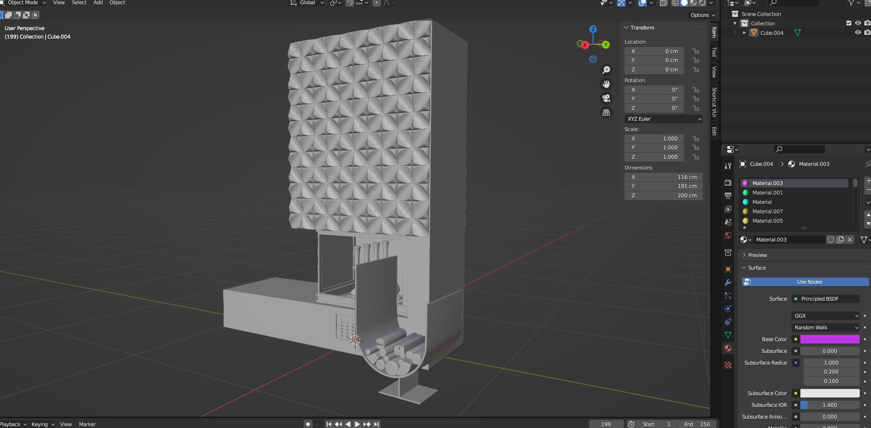
Task: Click the zoom viewport magnifier icon
Action: point(606,70)
